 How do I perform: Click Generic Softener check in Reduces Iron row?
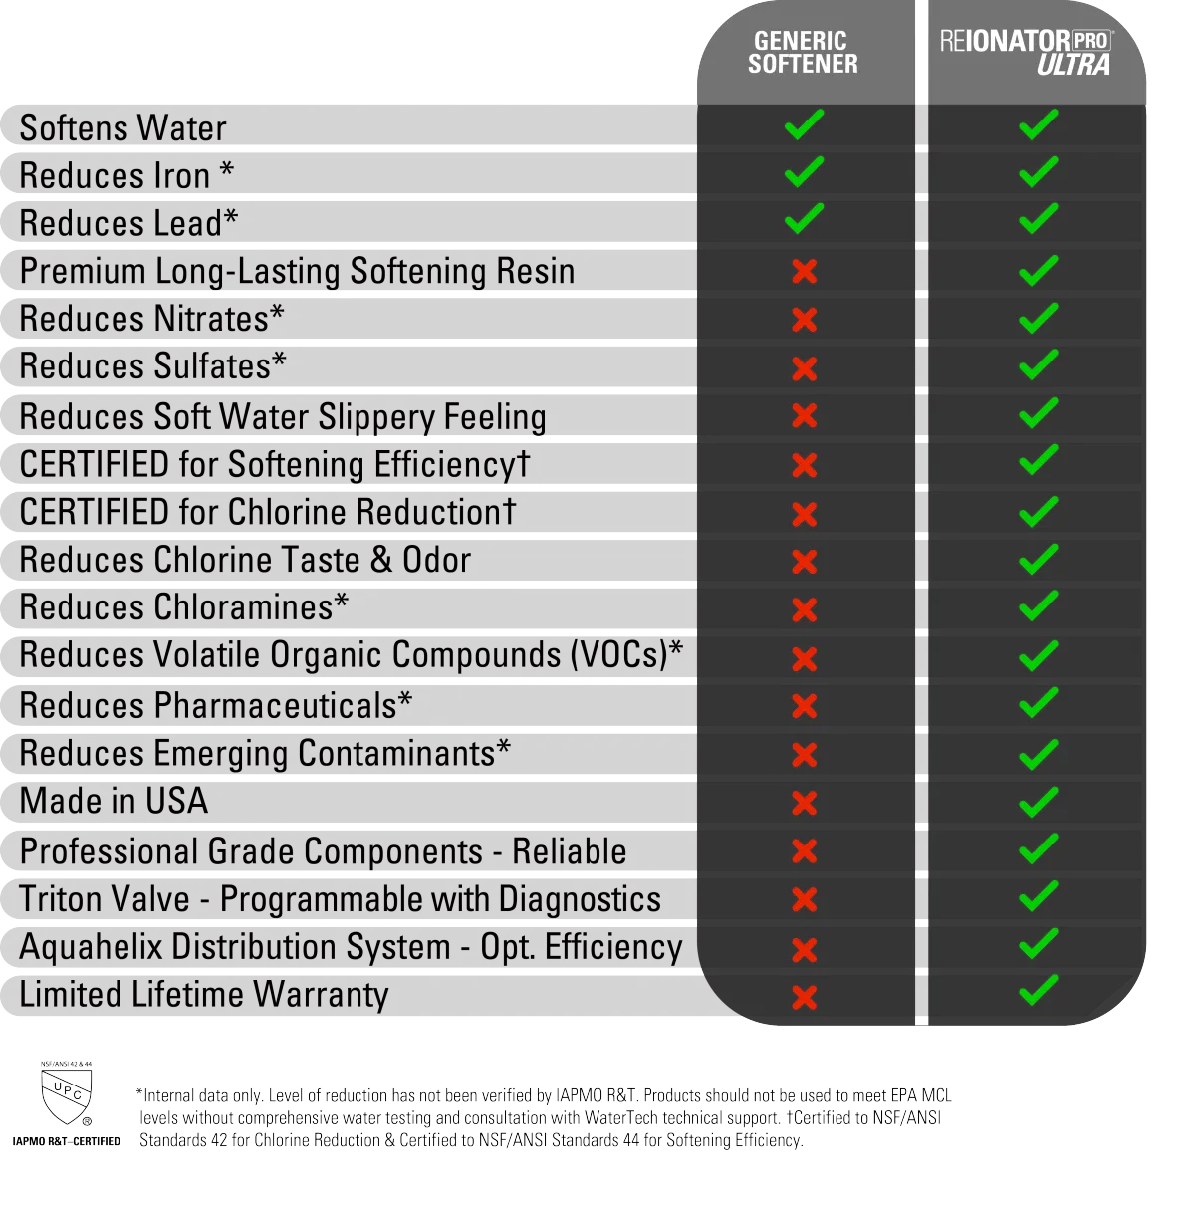tap(804, 172)
